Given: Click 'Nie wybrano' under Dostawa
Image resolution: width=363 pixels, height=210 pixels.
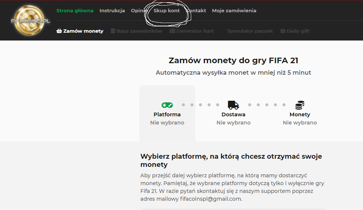Looking at the screenshot, I should tap(233, 123).
